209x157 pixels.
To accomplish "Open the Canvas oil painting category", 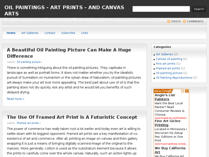I will [169, 59].
